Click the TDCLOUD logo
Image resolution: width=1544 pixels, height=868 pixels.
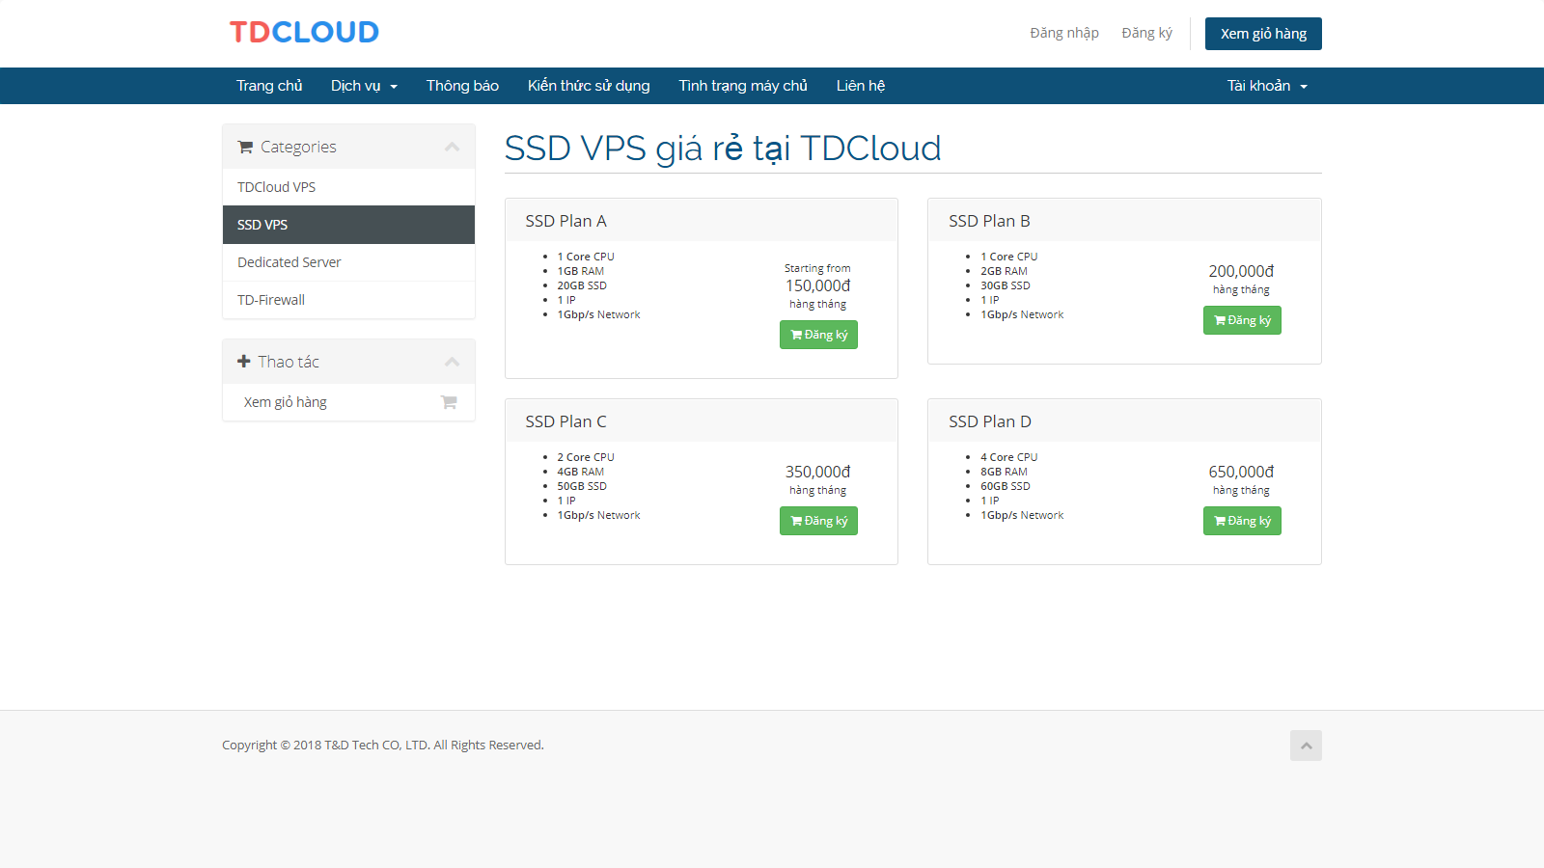(304, 32)
